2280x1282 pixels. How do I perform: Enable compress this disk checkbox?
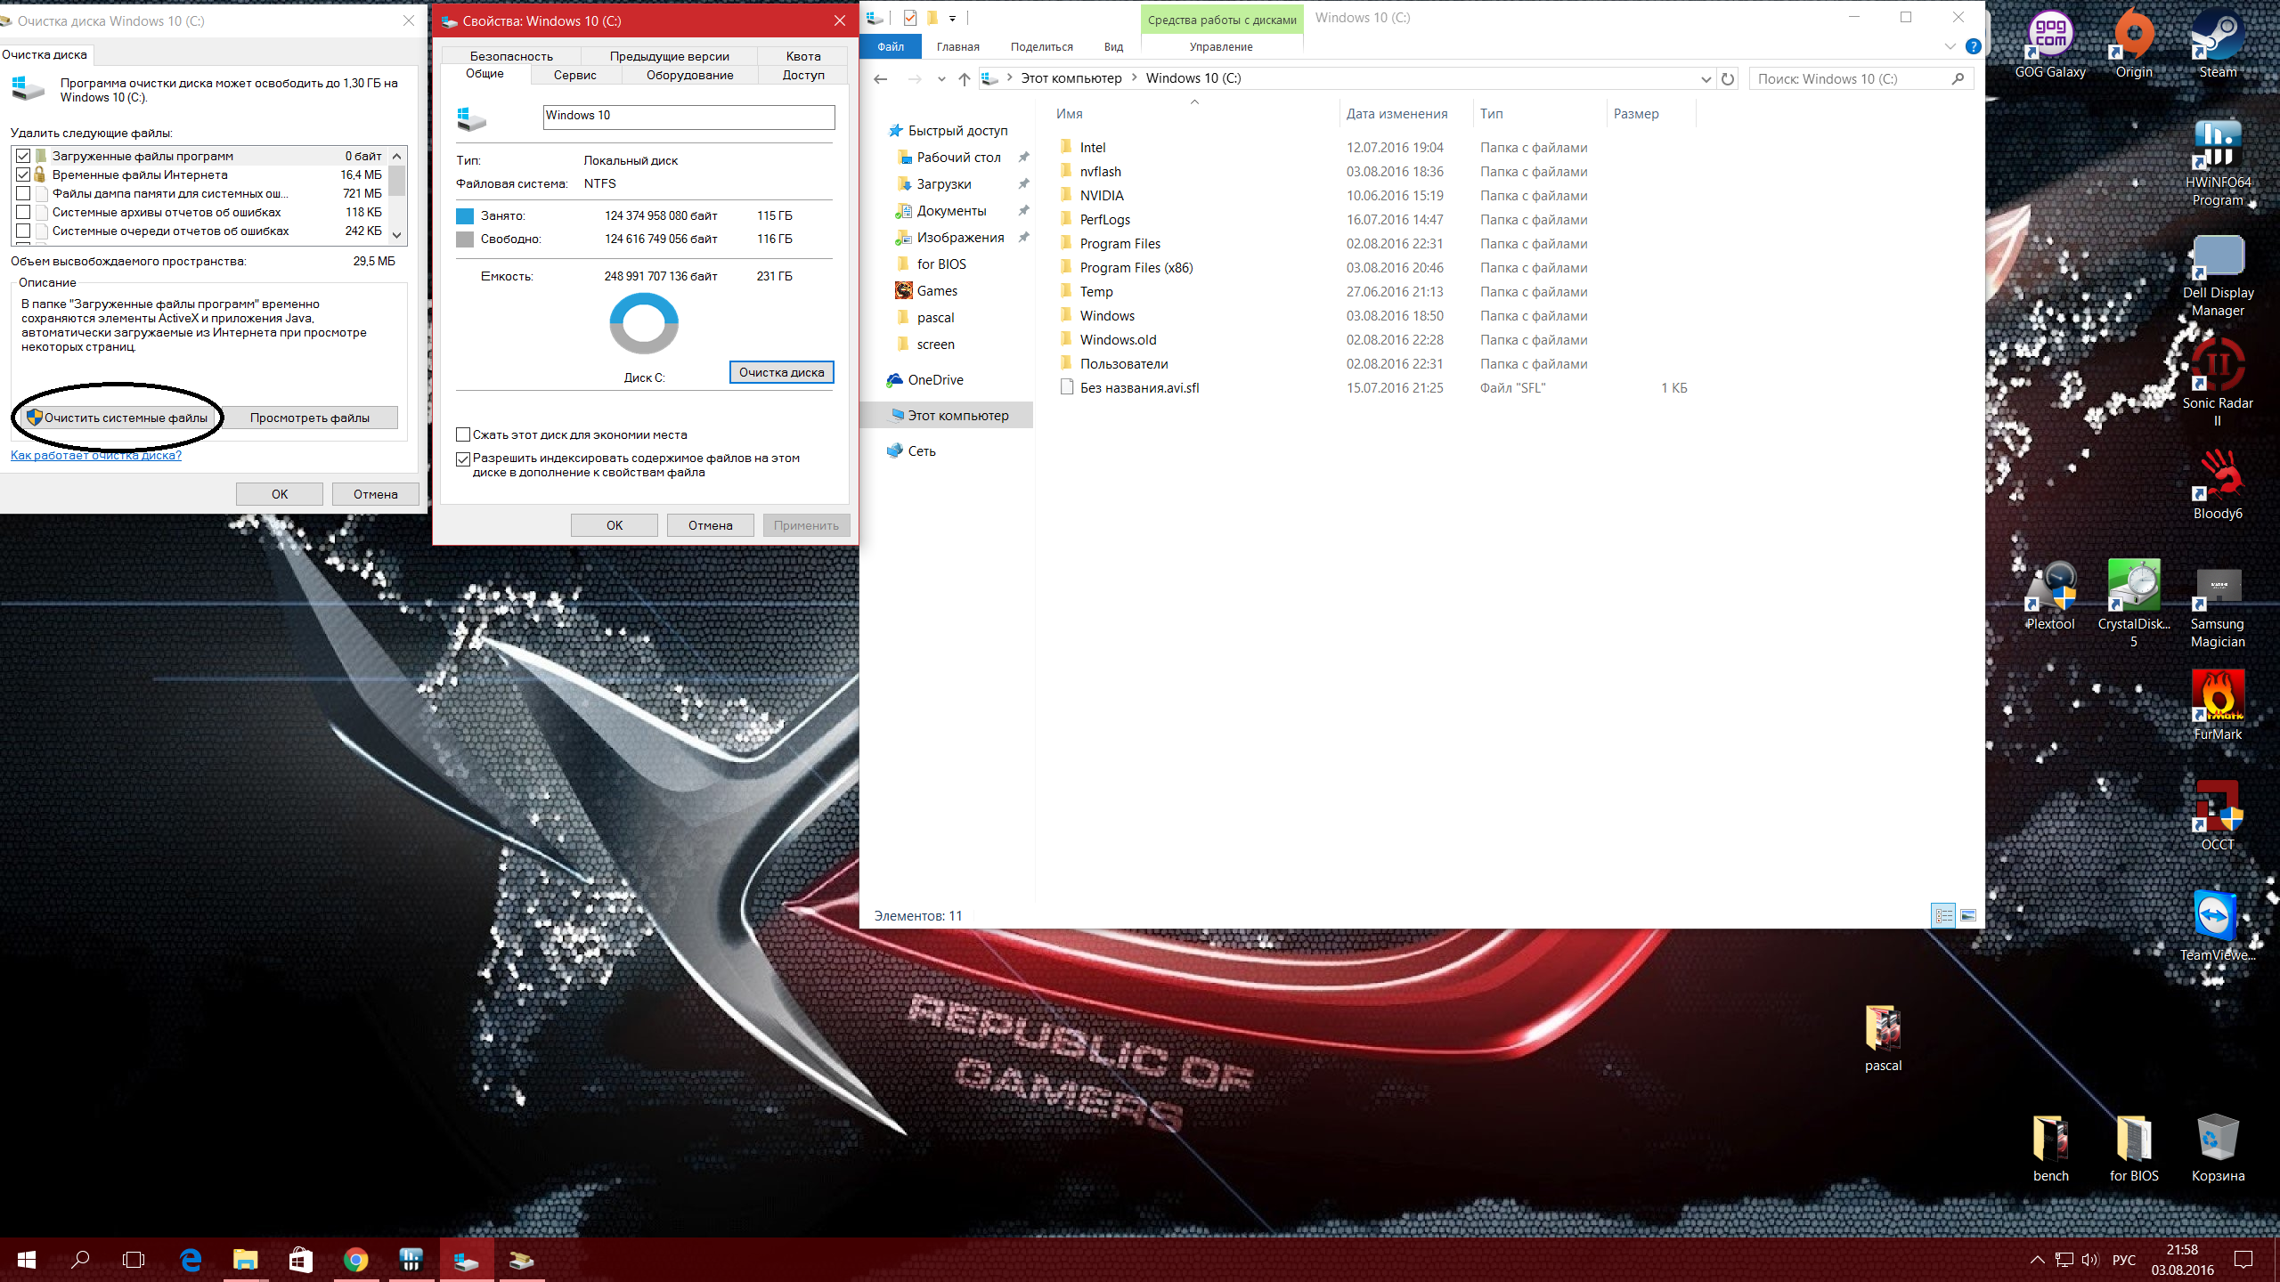point(463,434)
